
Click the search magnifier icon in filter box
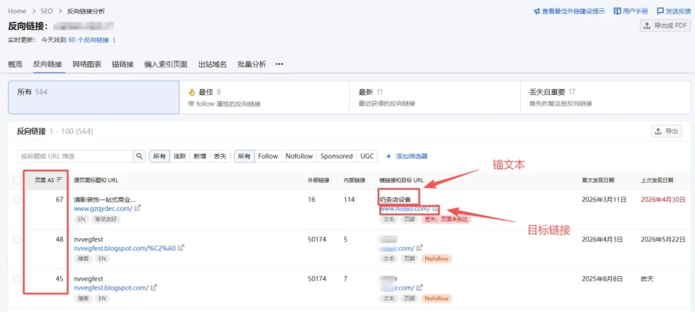139,156
